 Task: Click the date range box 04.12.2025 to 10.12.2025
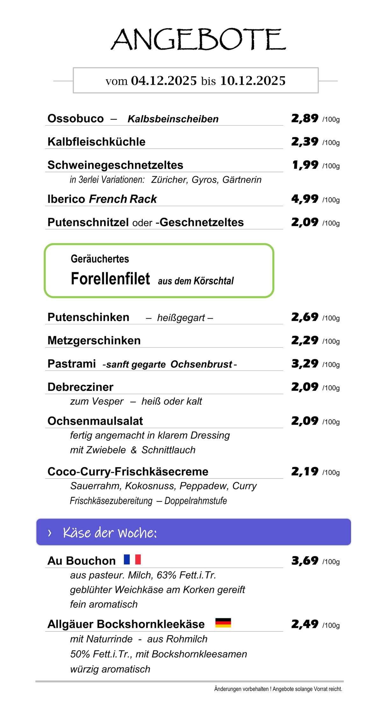click(x=195, y=81)
